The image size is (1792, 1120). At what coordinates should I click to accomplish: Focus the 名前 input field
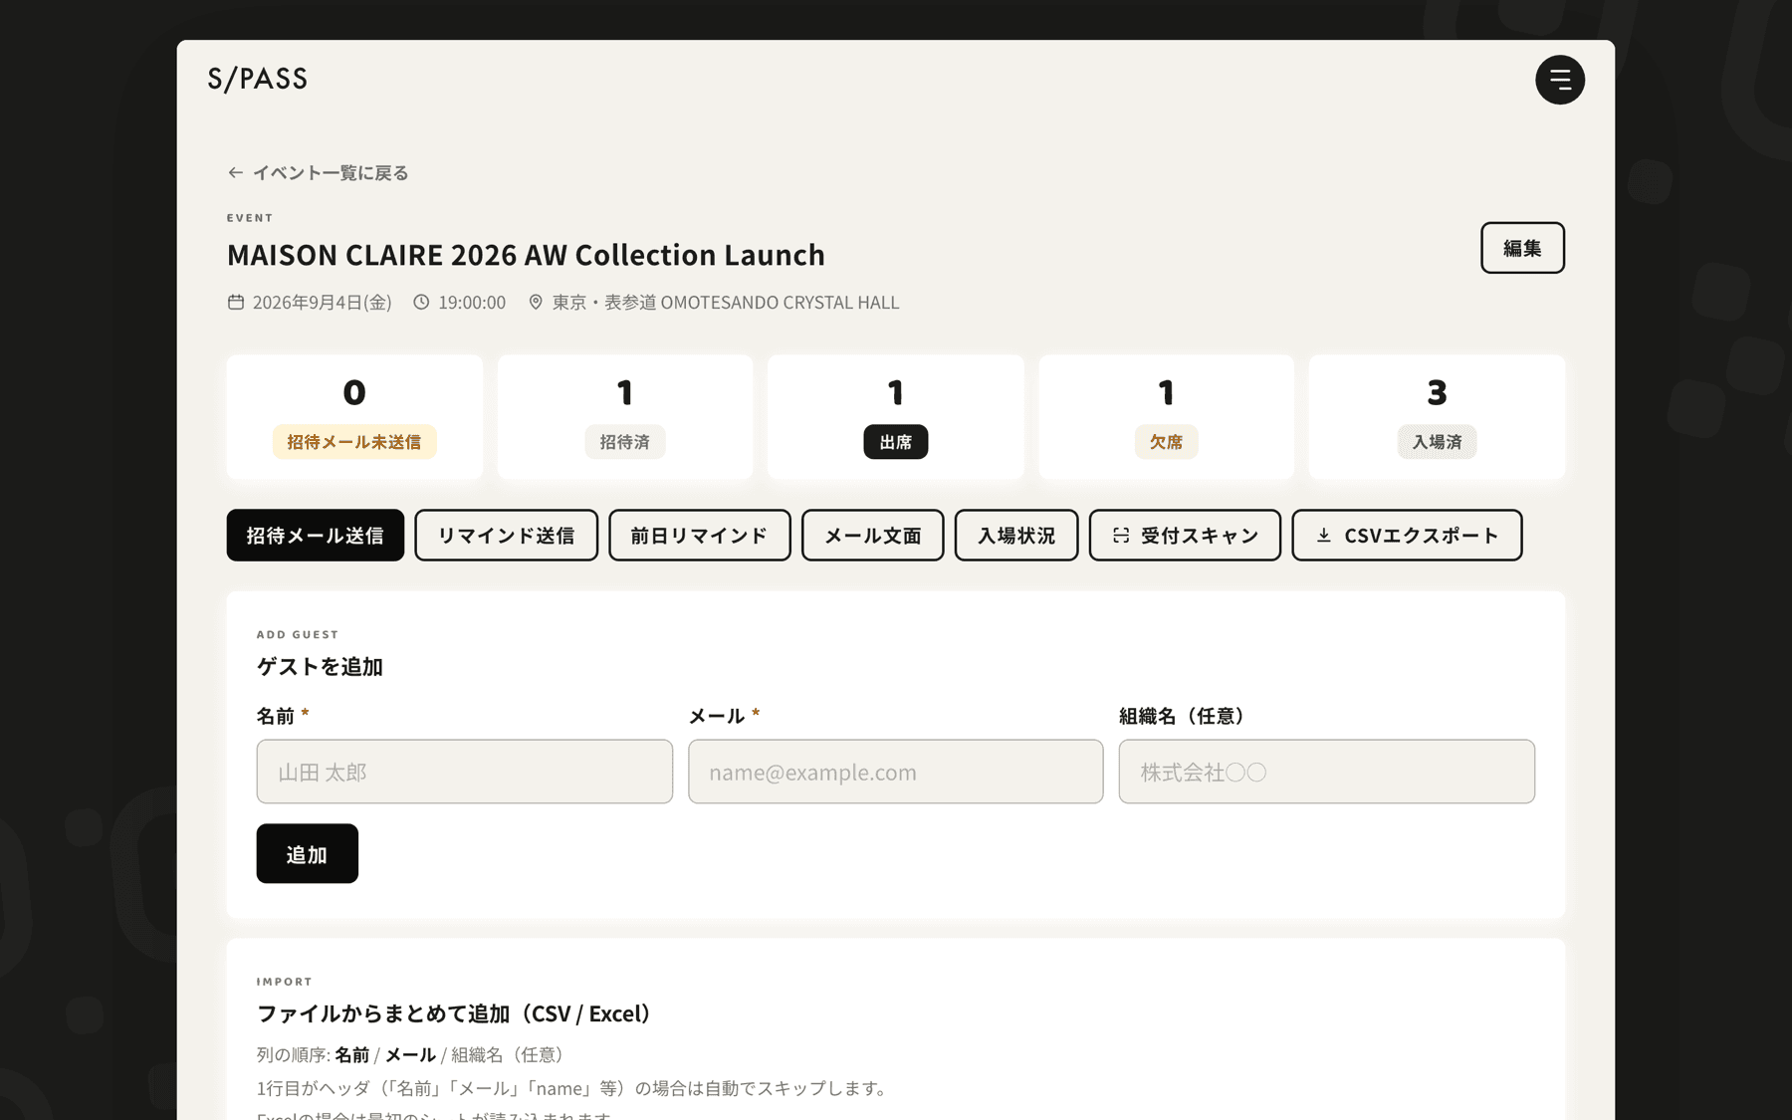465,772
